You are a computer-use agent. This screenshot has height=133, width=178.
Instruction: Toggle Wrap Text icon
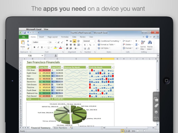point(78,41)
